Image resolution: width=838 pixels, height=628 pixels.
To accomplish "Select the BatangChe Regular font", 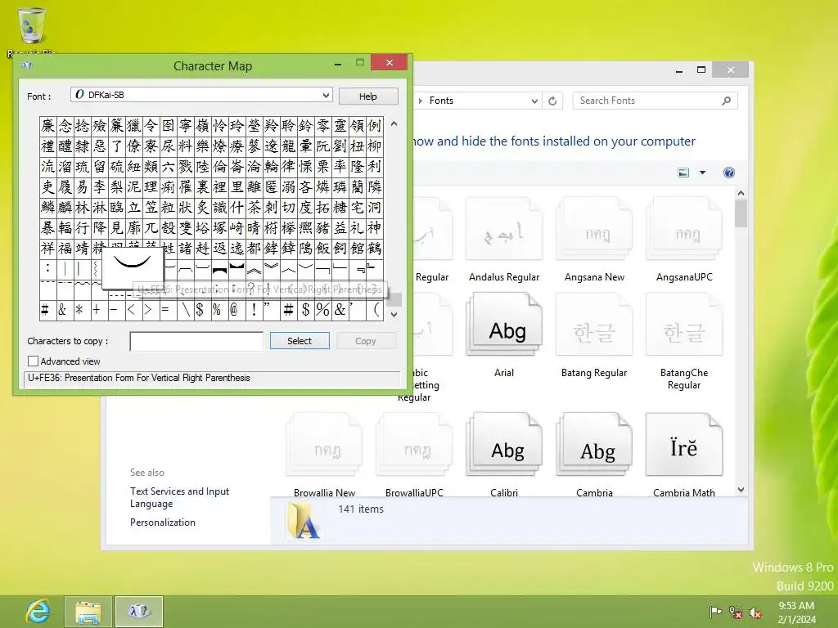I will coord(684,342).
